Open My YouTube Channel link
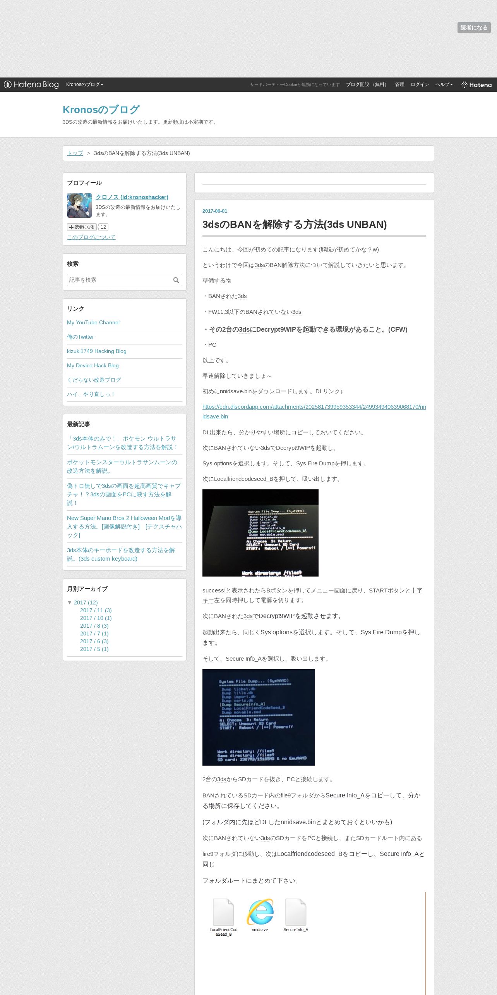497x995 pixels. 93,322
